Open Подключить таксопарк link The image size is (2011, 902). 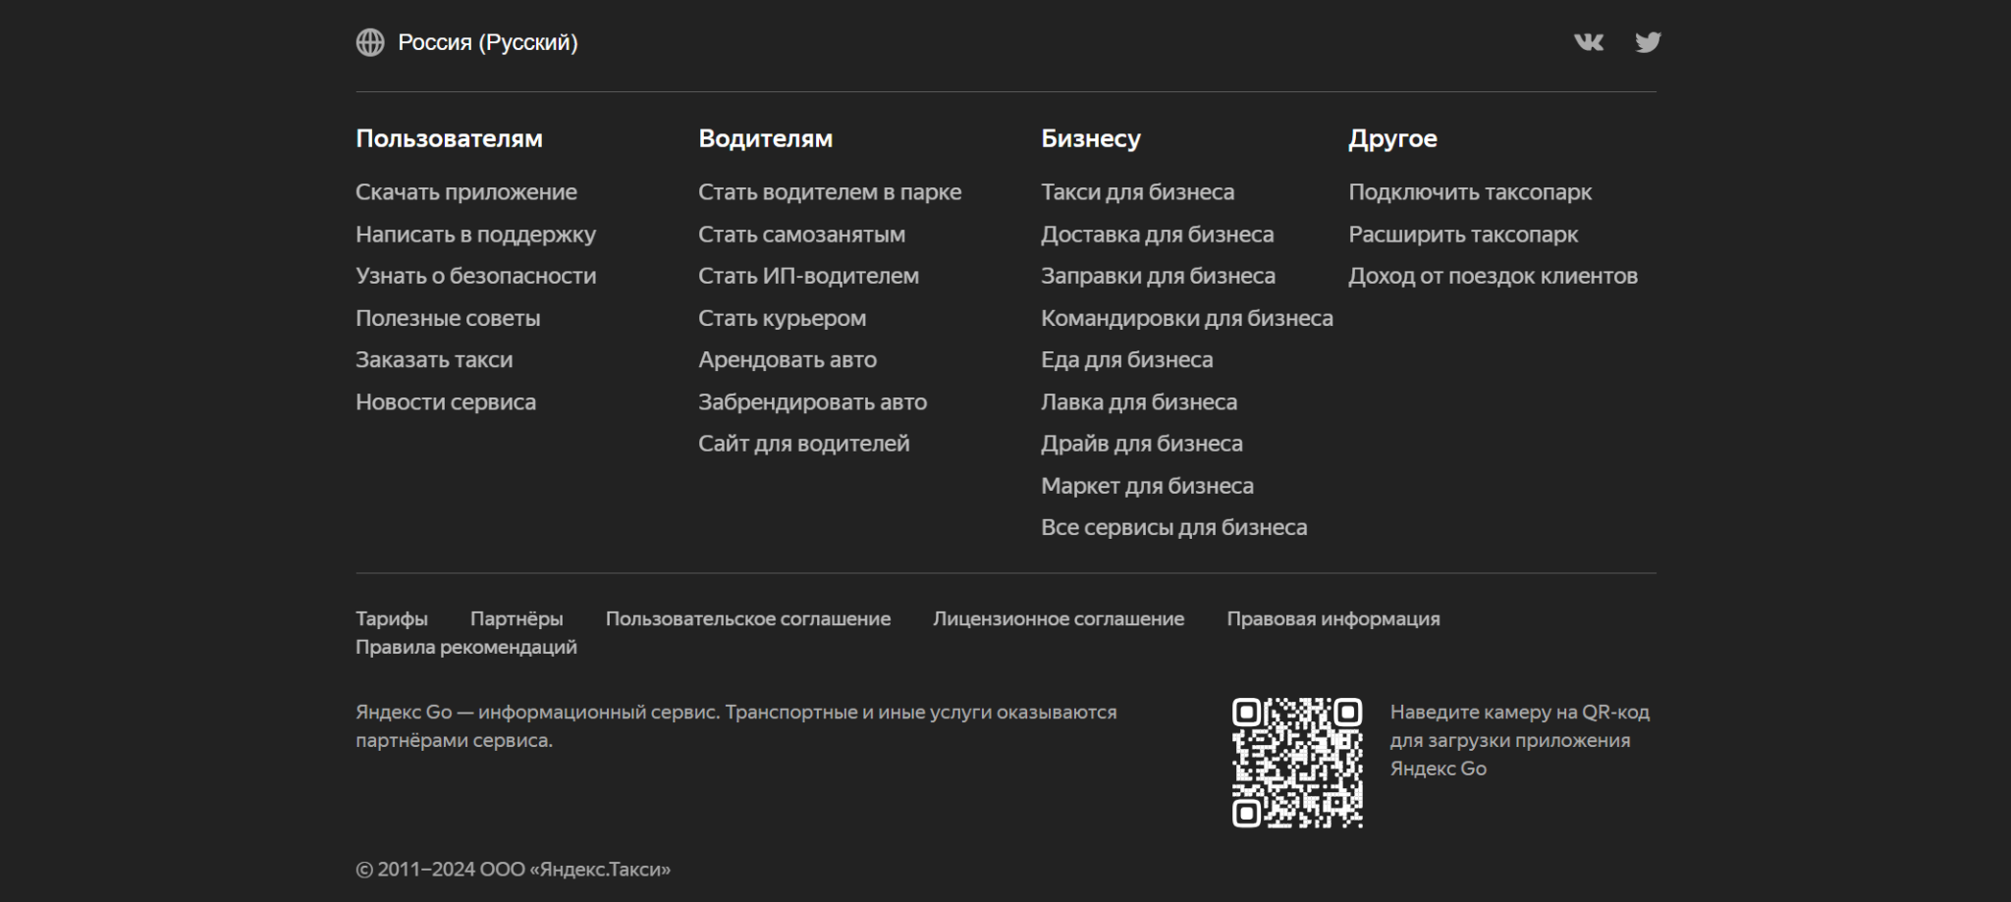pos(1470,192)
